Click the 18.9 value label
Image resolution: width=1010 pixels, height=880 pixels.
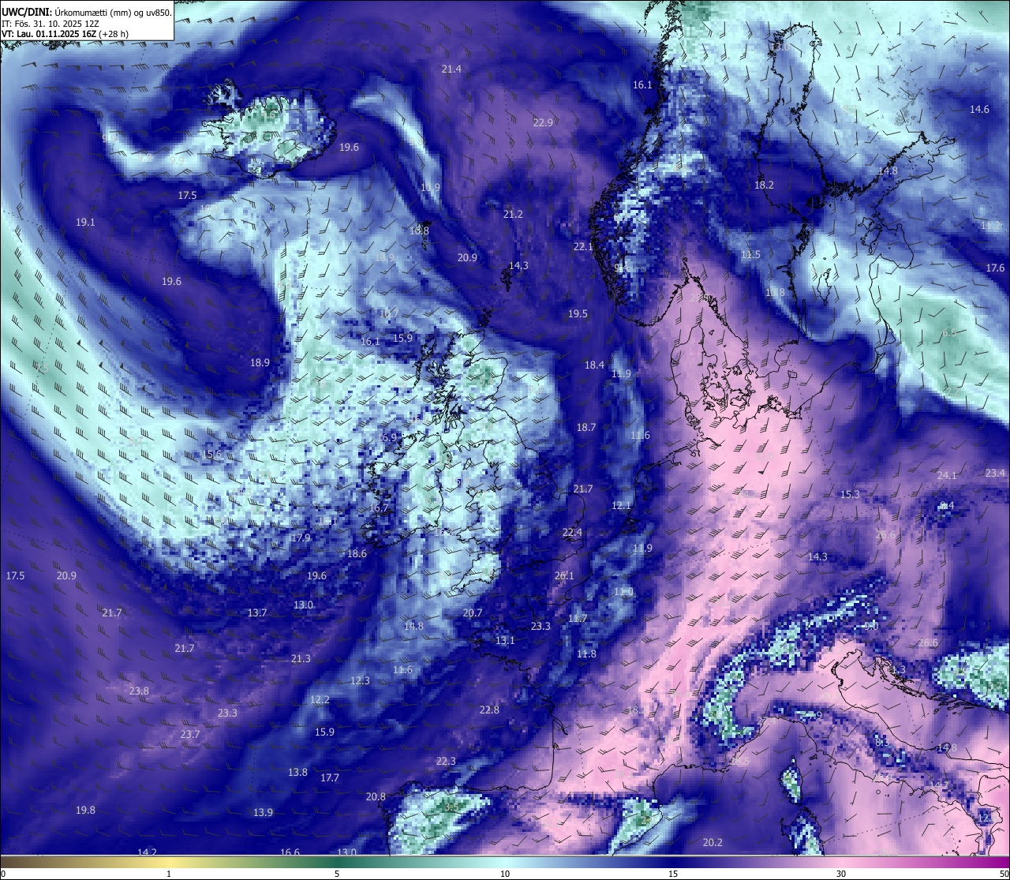coord(260,363)
